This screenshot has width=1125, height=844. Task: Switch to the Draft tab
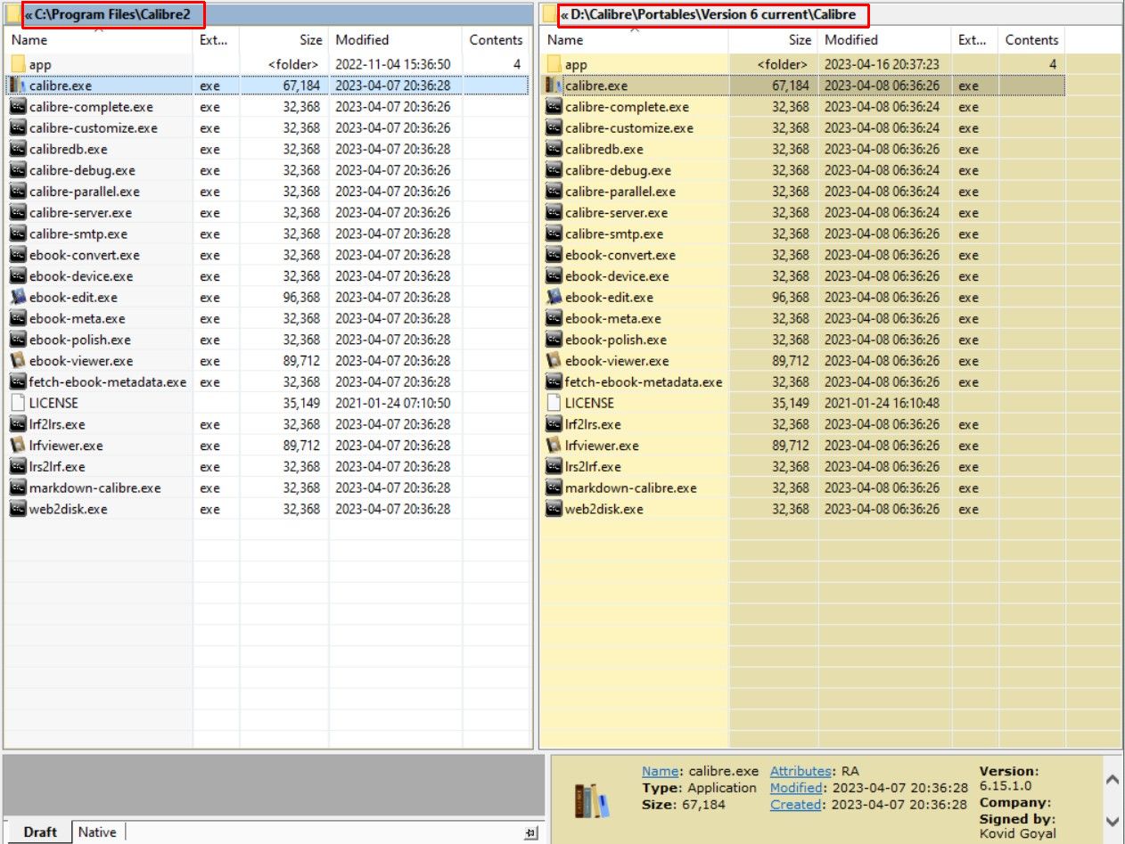[x=40, y=832]
